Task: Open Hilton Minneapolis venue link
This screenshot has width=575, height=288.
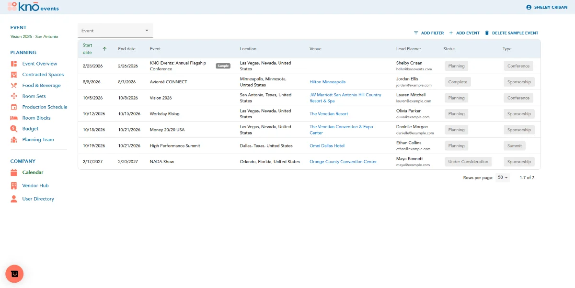Action: click(327, 82)
